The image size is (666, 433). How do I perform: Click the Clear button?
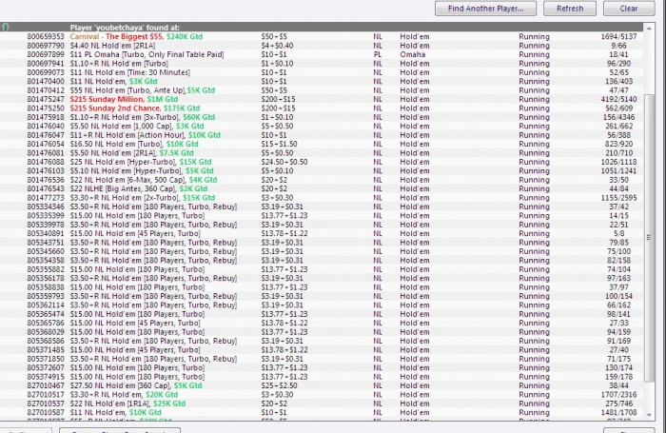[x=629, y=9]
